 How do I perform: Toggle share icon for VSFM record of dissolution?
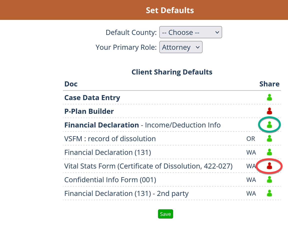point(269,139)
